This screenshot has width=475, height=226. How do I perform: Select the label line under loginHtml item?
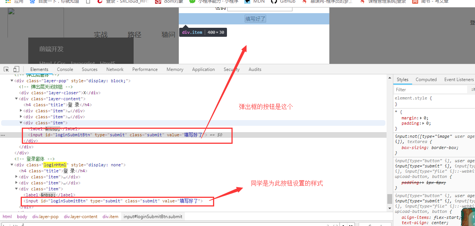point(50,195)
